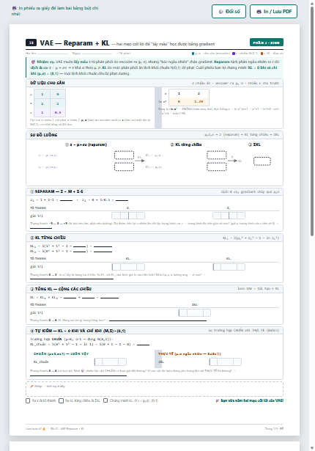
Task: Click the target icon next to Nhiệm vụ
Action: [x=33, y=62]
